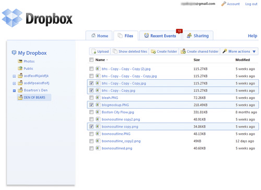Click the image icon of boxnooutlined.png
This screenshot has width=261, height=190.
(x=98, y=148)
